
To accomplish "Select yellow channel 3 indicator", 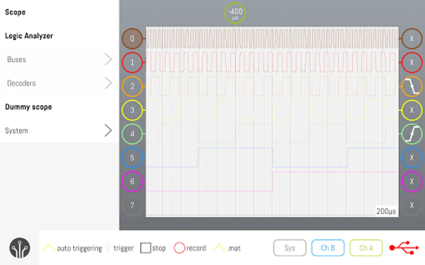I will [132, 110].
